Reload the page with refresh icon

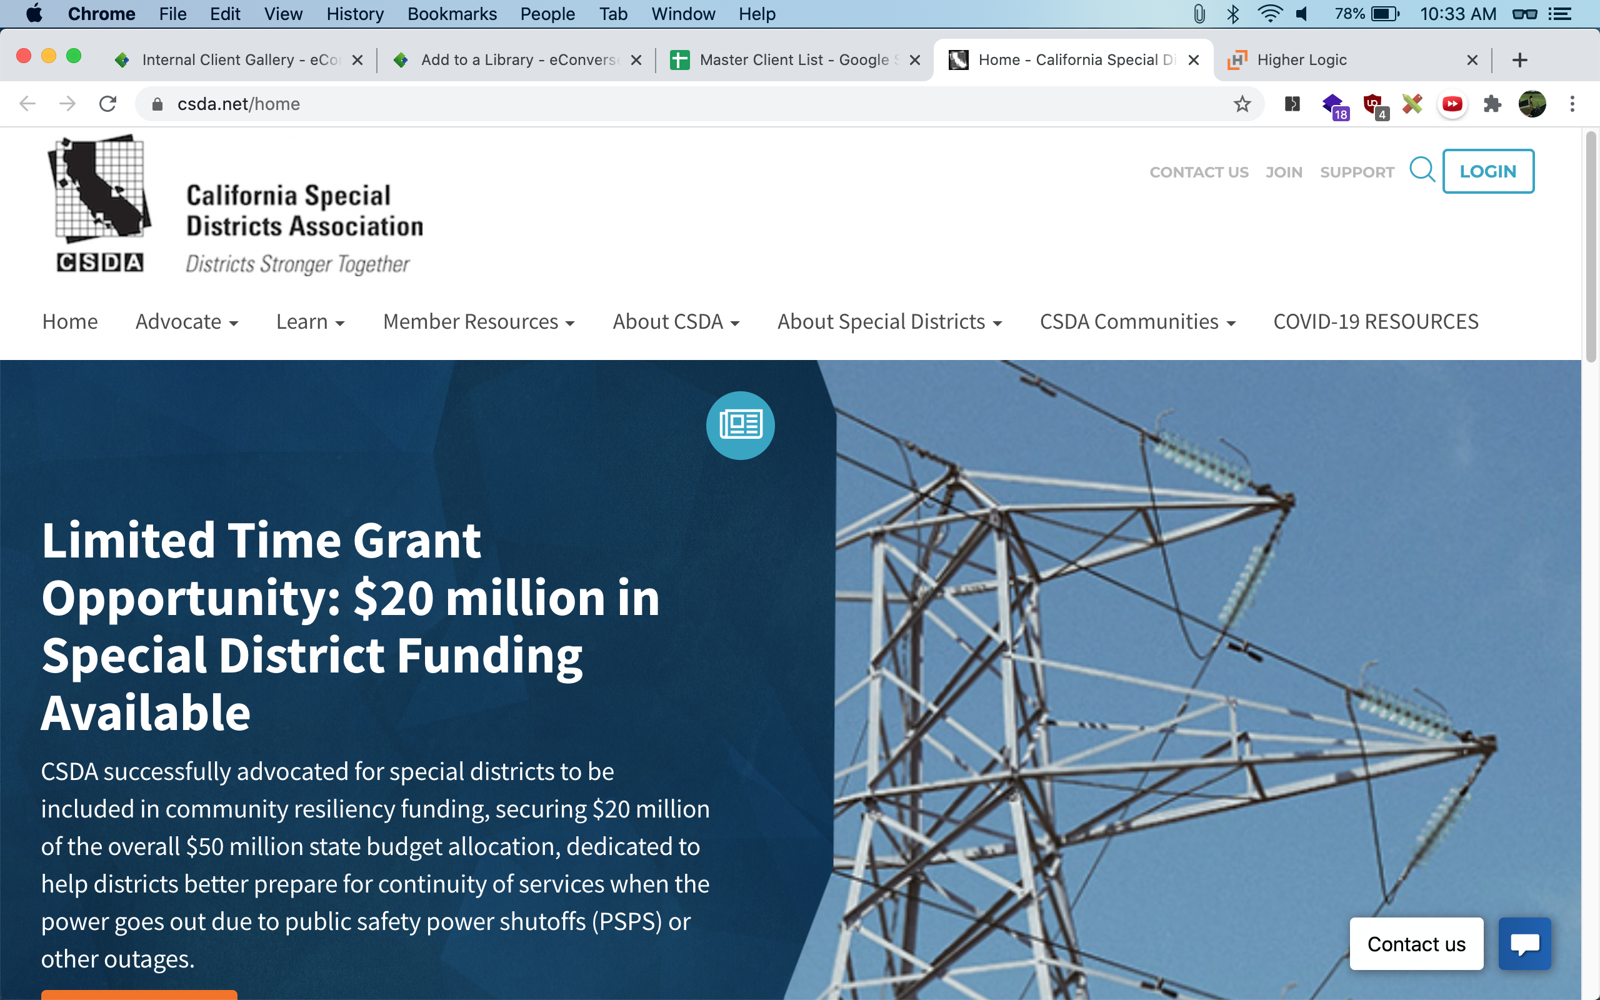(x=107, y=104)
